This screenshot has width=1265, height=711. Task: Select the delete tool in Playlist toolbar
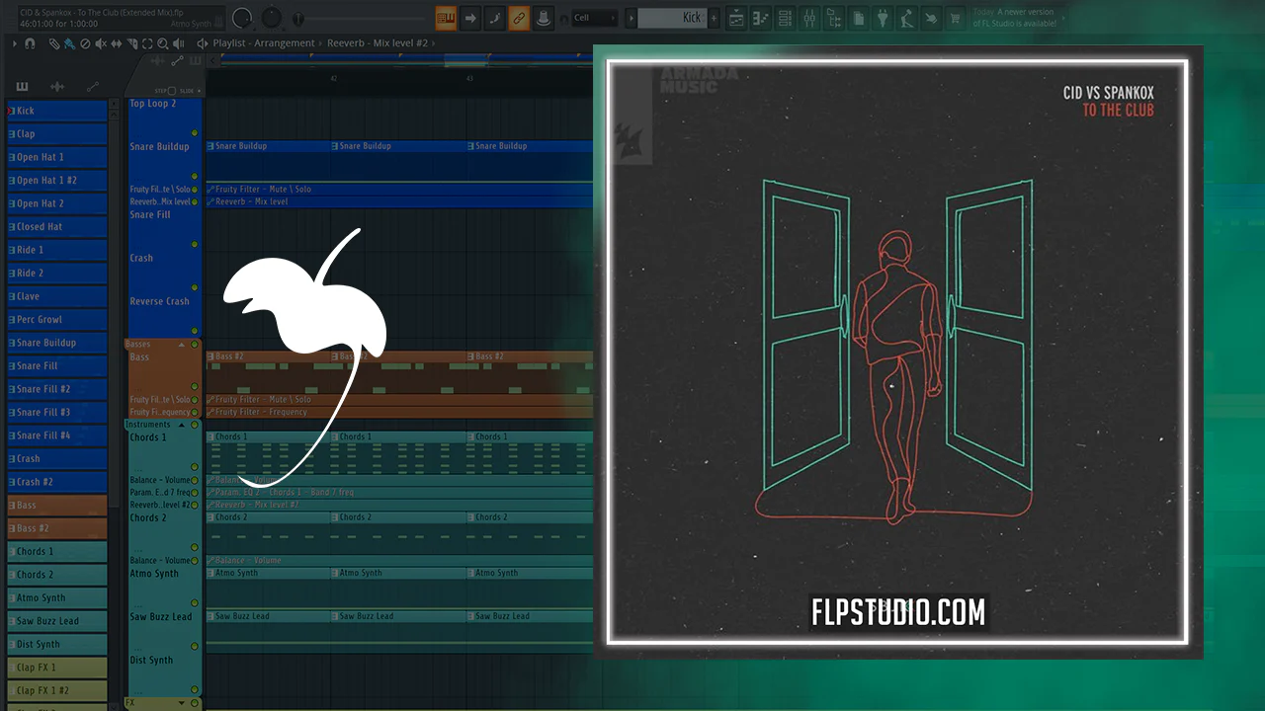[x=84, y=43]
